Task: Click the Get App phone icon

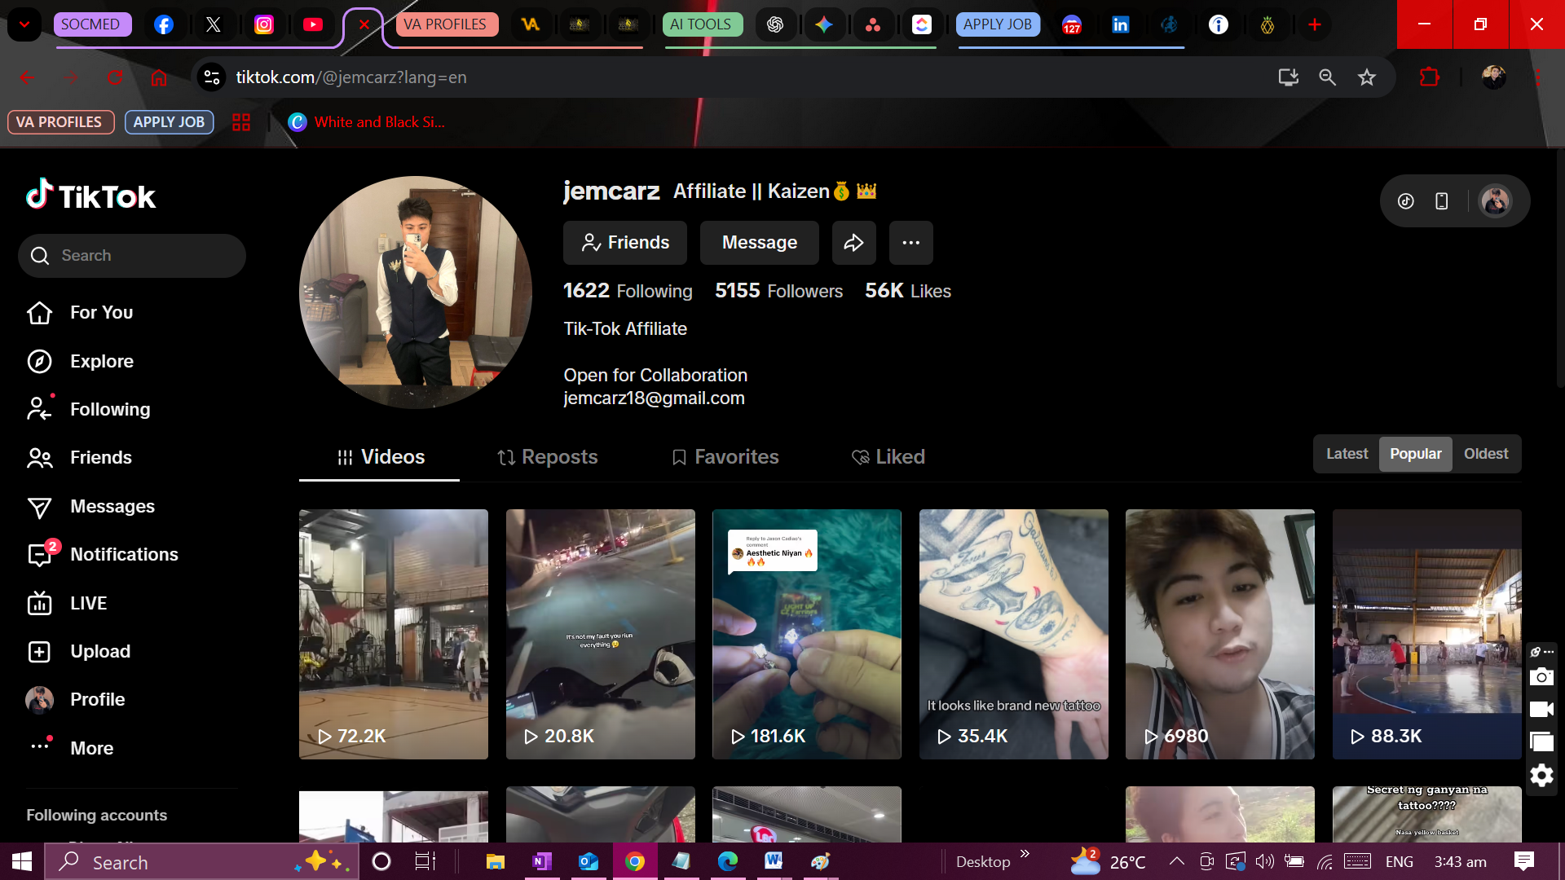Action: (1442, 201)
